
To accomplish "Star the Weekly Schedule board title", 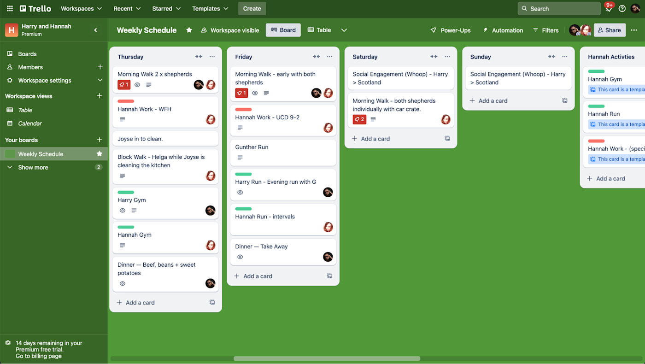I will pyautogui.click(x=189, y=30).
